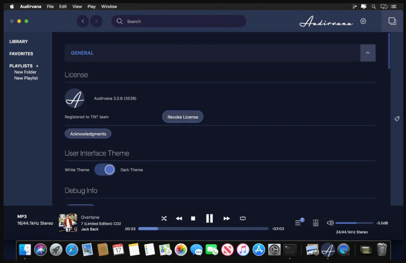
Task: Click the Overtone track title
Action: (x=90, y=217)
